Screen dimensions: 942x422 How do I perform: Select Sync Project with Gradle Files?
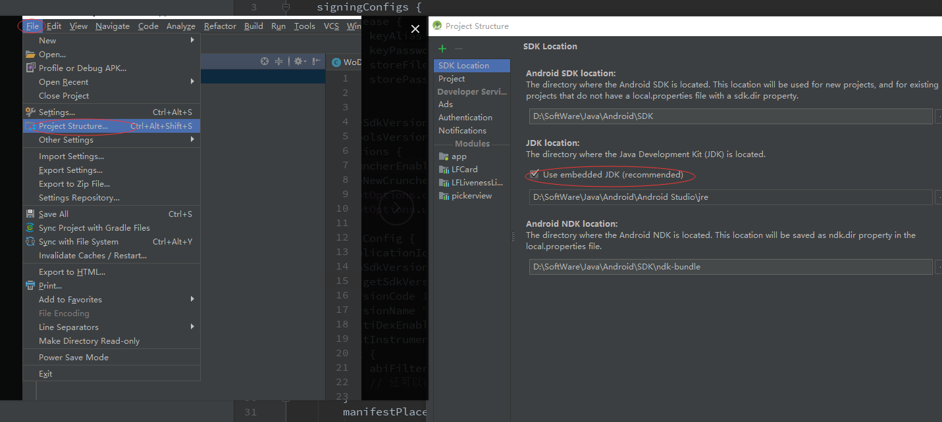point(111,227)
